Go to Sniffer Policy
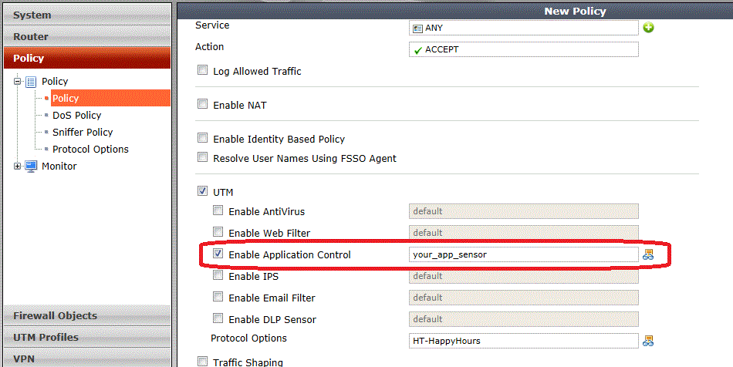Screen dimensions: 733x367 click(x=82, y=133)
